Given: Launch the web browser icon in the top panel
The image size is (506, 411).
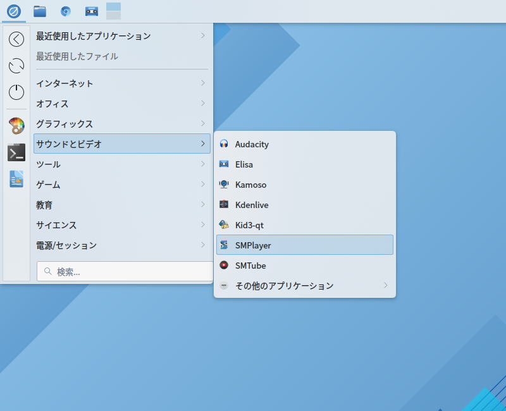Looking at the screenshot, I should (x=66, y=11).
